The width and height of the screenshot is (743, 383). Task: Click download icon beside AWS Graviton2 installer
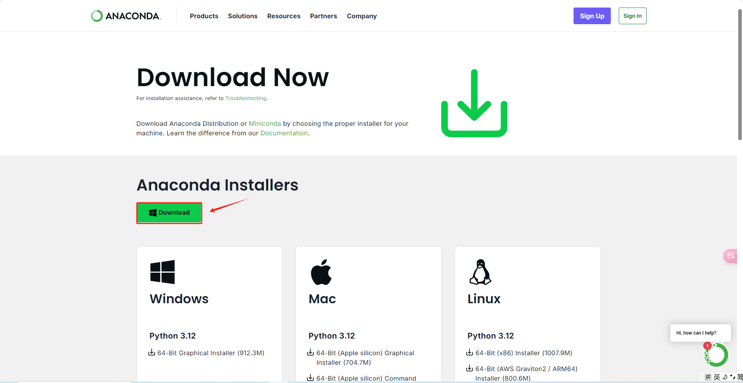coord(470,368)
